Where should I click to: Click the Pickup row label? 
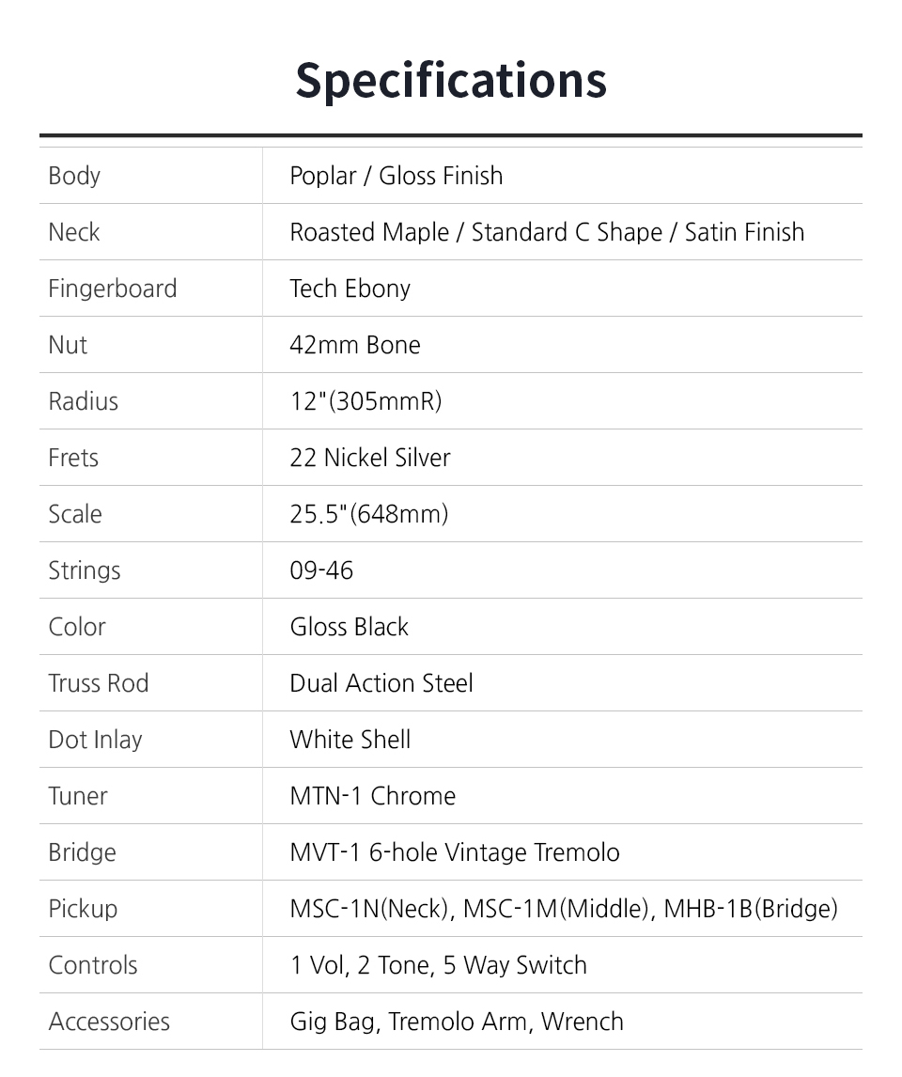click(83, 909)
